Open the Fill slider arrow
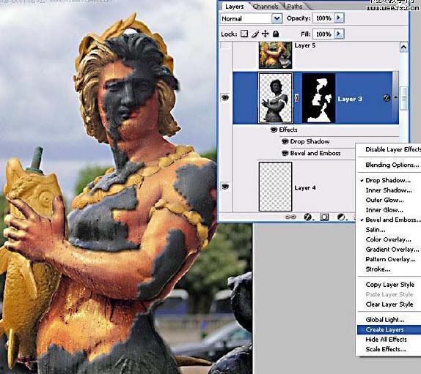 (x=339, y=34)
